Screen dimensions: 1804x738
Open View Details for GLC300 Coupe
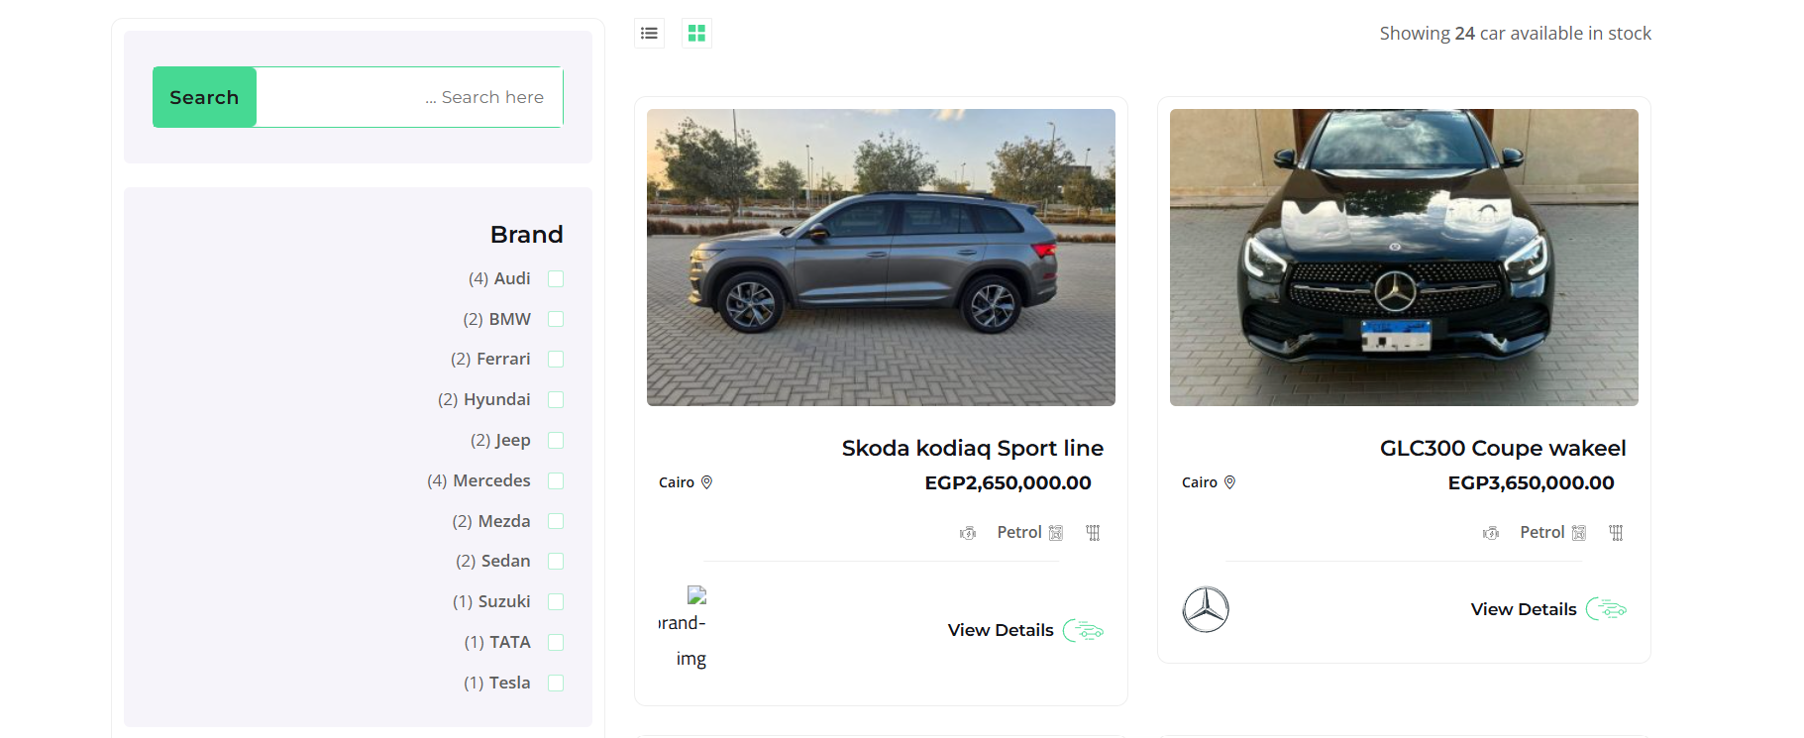click(x=1524, y=609)
